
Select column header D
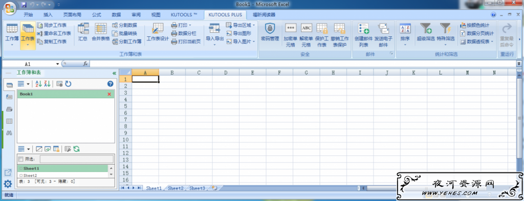(x=226, y=73)
